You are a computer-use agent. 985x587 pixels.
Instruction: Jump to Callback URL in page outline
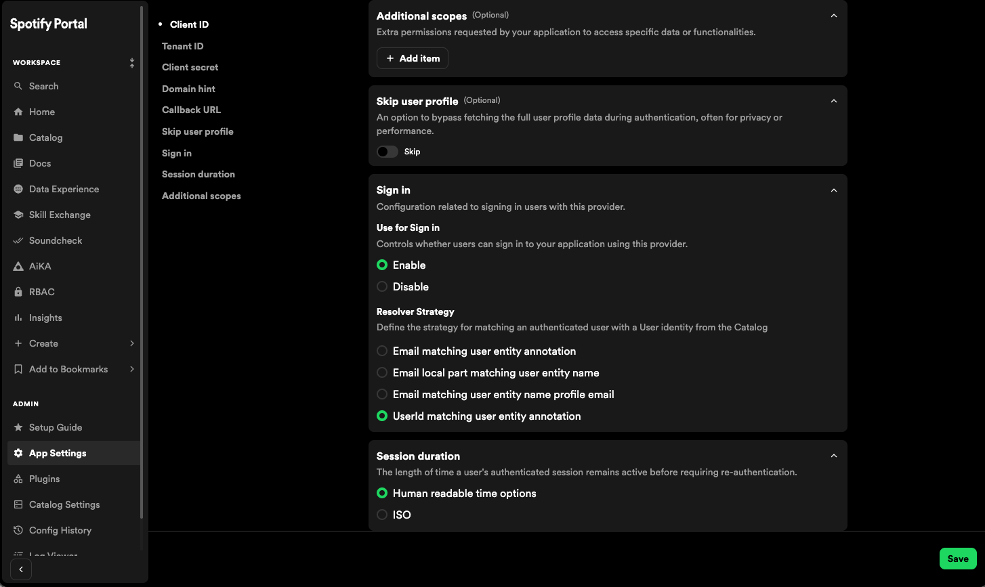pos(192,110)
